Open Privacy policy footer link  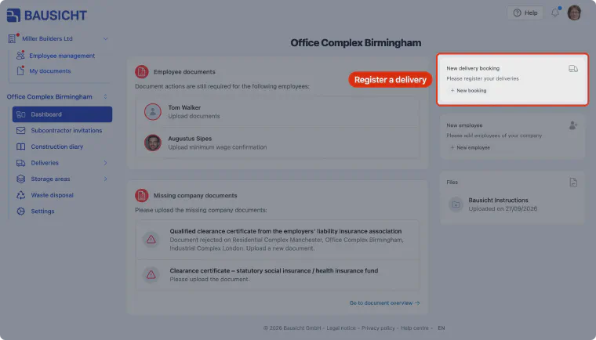[x=378, y=327]
